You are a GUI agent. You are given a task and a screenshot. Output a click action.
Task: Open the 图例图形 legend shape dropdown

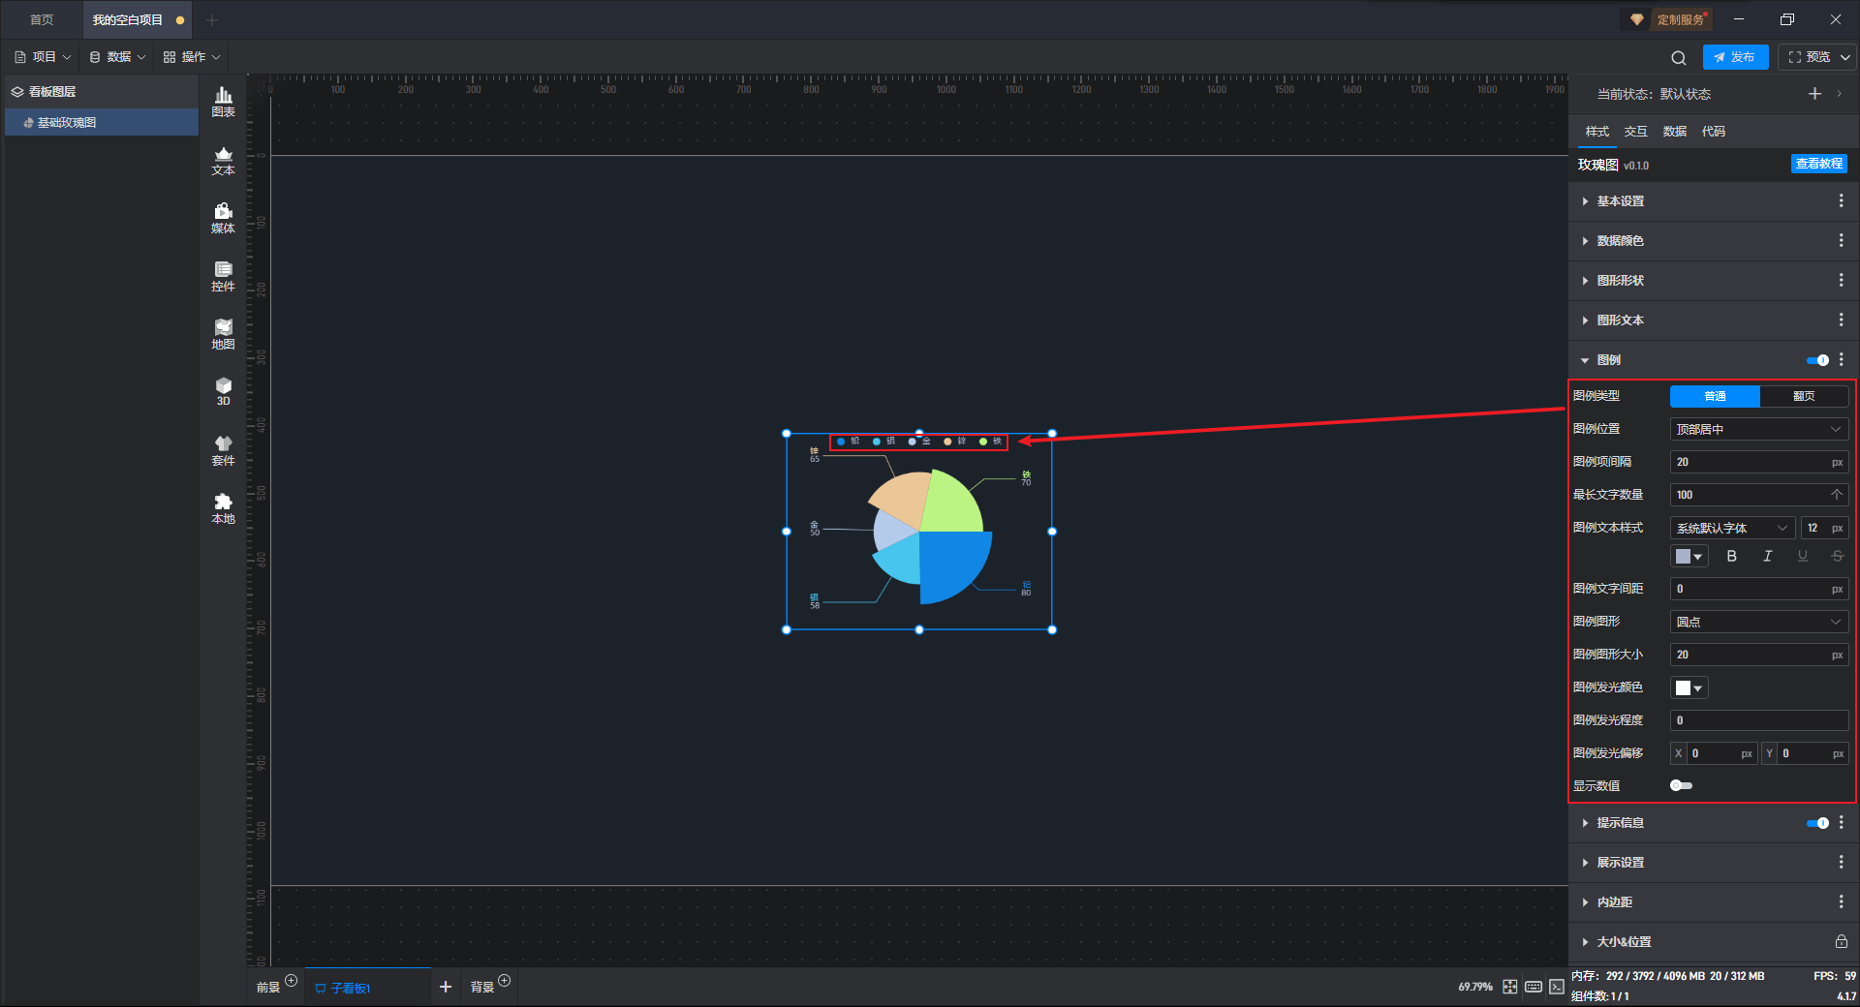click(x=1758, y=622)
